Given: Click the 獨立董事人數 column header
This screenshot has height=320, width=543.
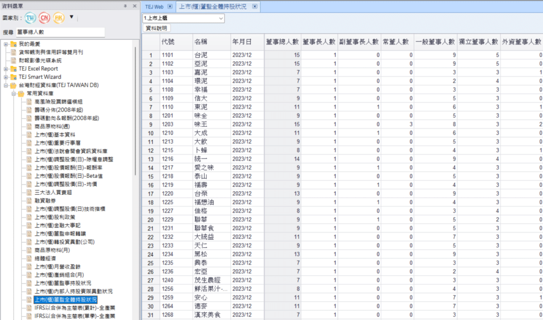Looking at the screenshot, I should pos(479,42).
